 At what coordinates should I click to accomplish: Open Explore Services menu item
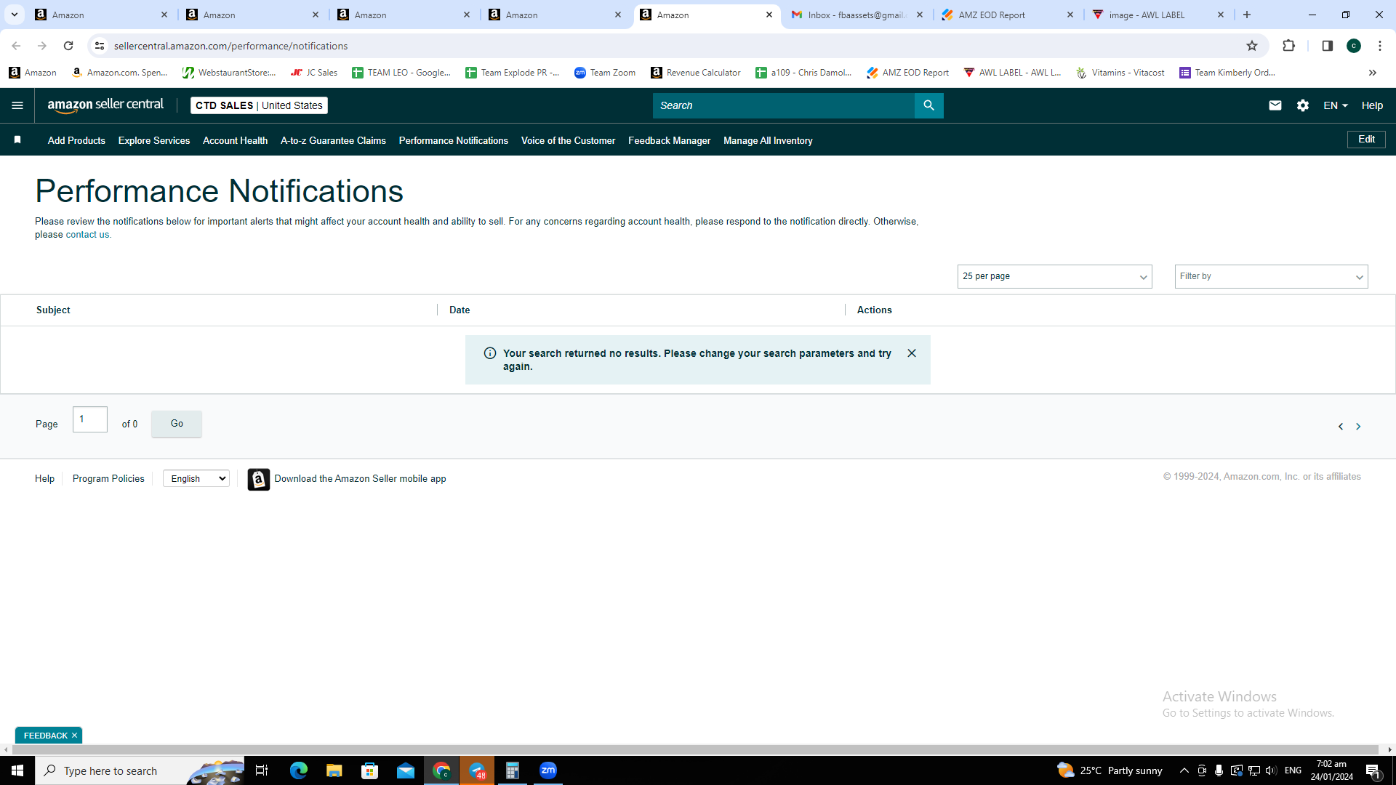154,140
